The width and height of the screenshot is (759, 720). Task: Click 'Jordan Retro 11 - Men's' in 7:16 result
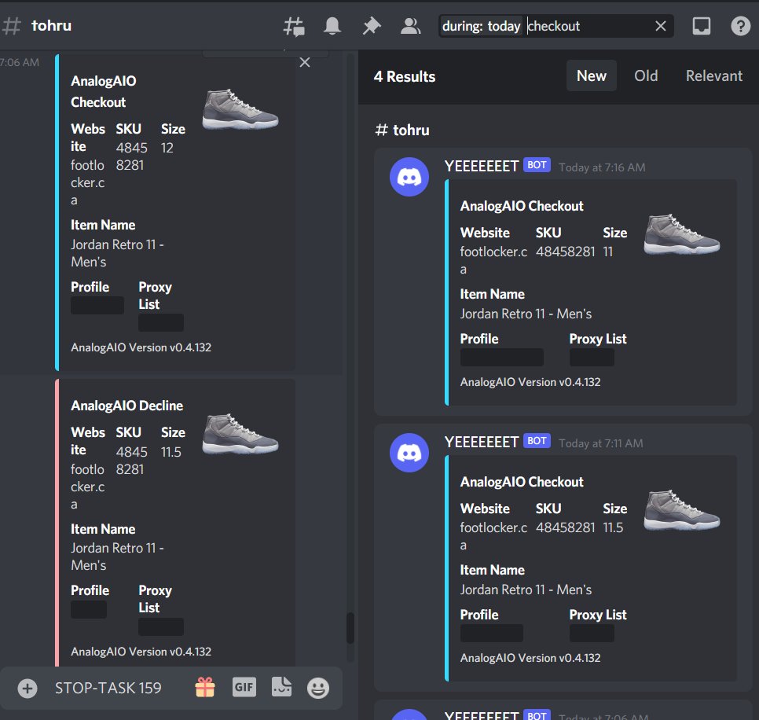525,314
